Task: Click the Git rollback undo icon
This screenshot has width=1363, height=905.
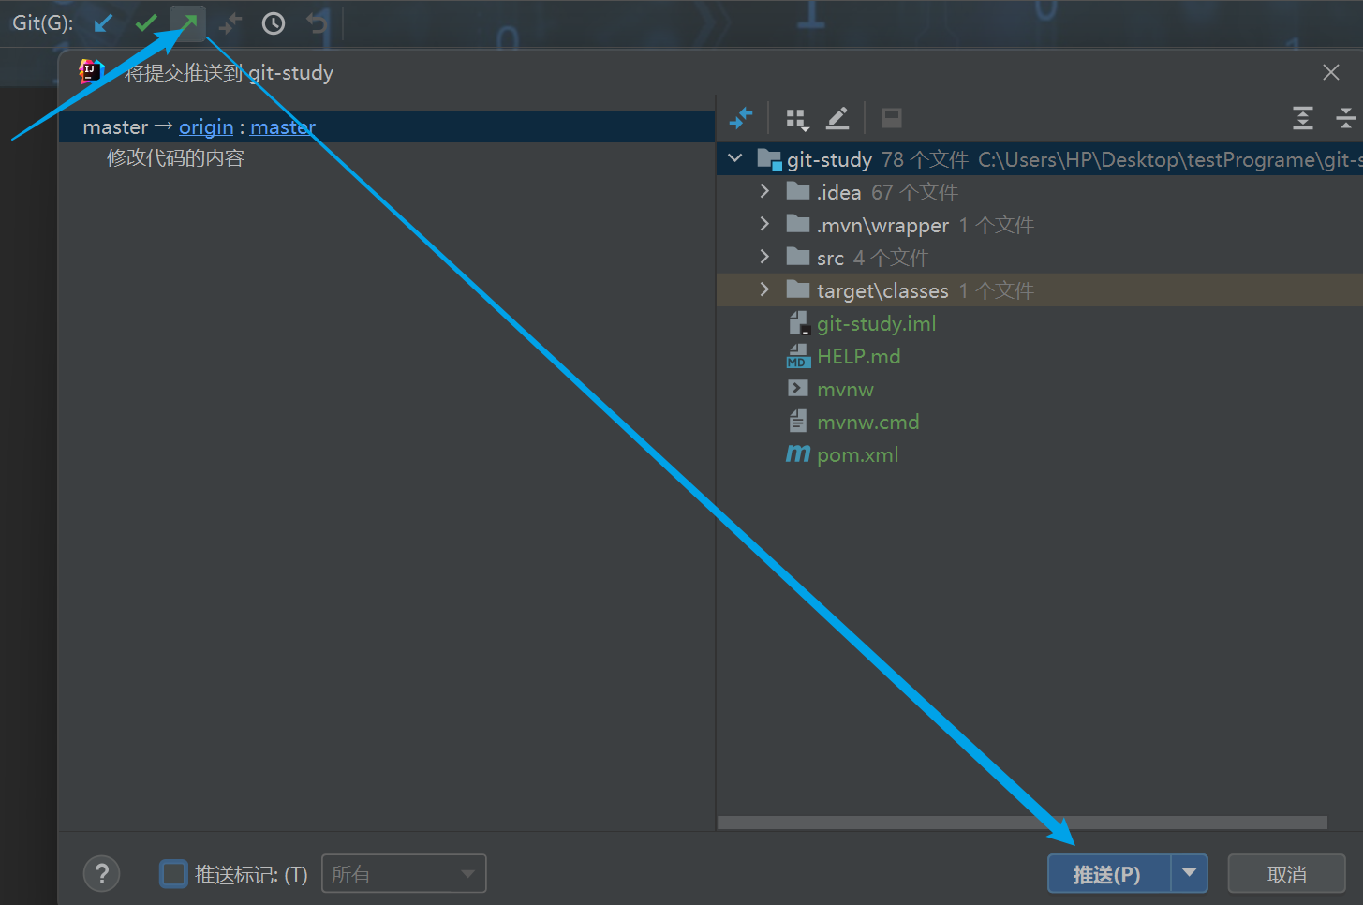Action: tap(317, 22)
